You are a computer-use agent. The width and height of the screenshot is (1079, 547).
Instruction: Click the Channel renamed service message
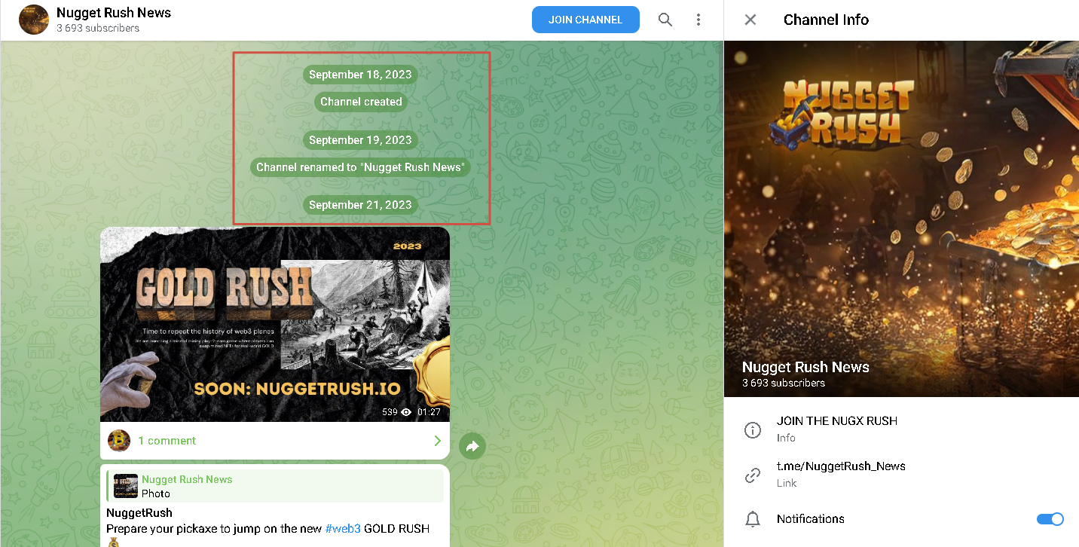pyautogui.click(x=360, y=167)
